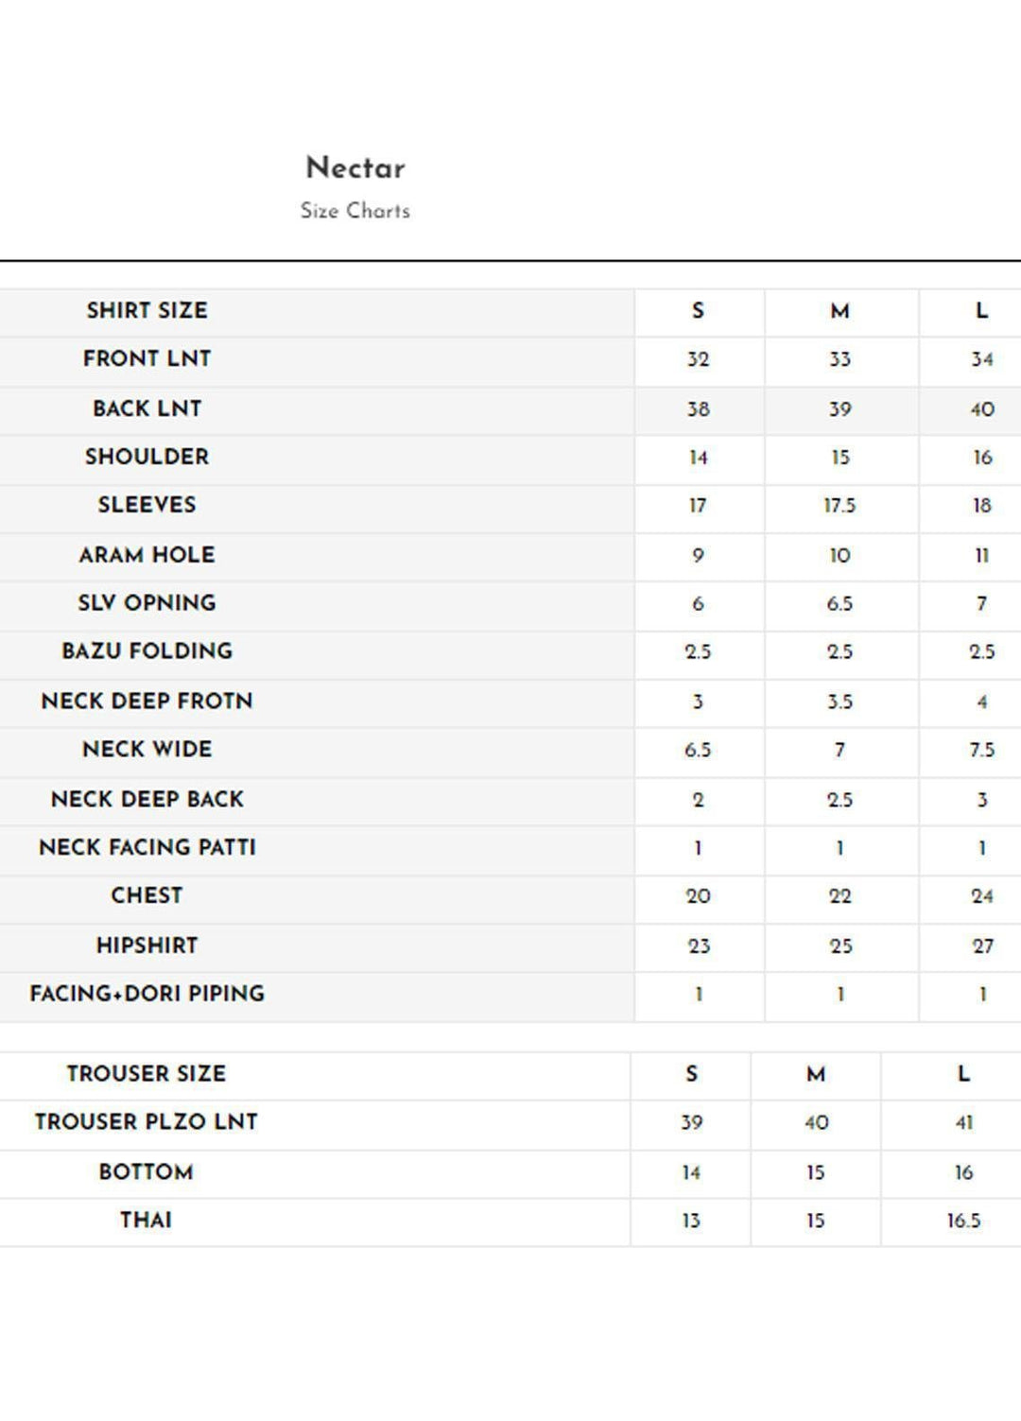
Task: Click the Size Charts subtitle text
Action: coord(355,211)
